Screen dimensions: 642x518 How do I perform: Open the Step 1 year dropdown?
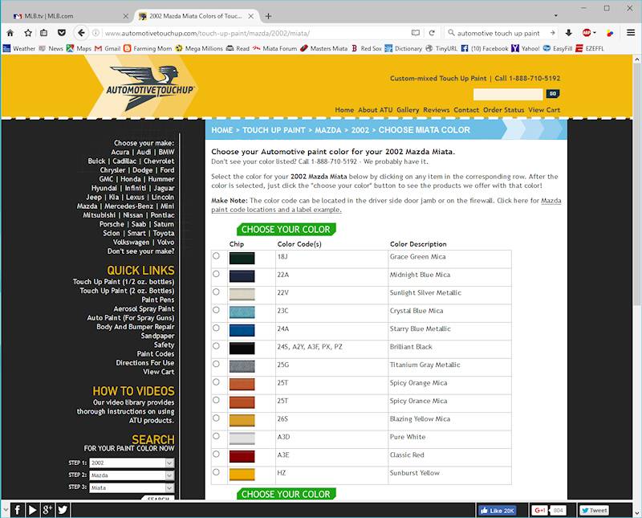point(132,463)
